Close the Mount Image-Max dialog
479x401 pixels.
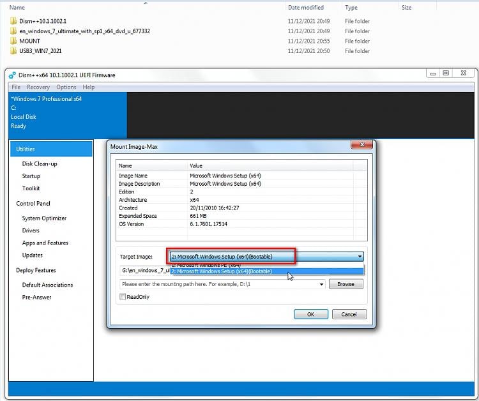coord(361,144)
